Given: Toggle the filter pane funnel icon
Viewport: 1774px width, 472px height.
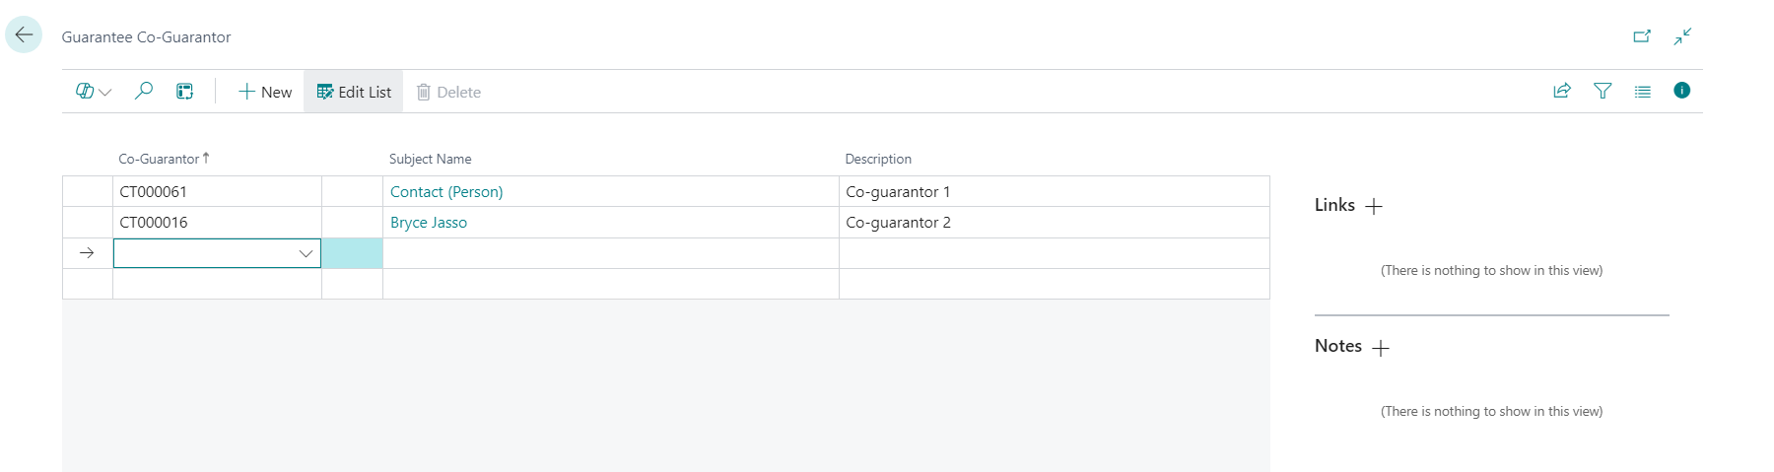Looking at the screenshot, I should [x=1603, y=91].
